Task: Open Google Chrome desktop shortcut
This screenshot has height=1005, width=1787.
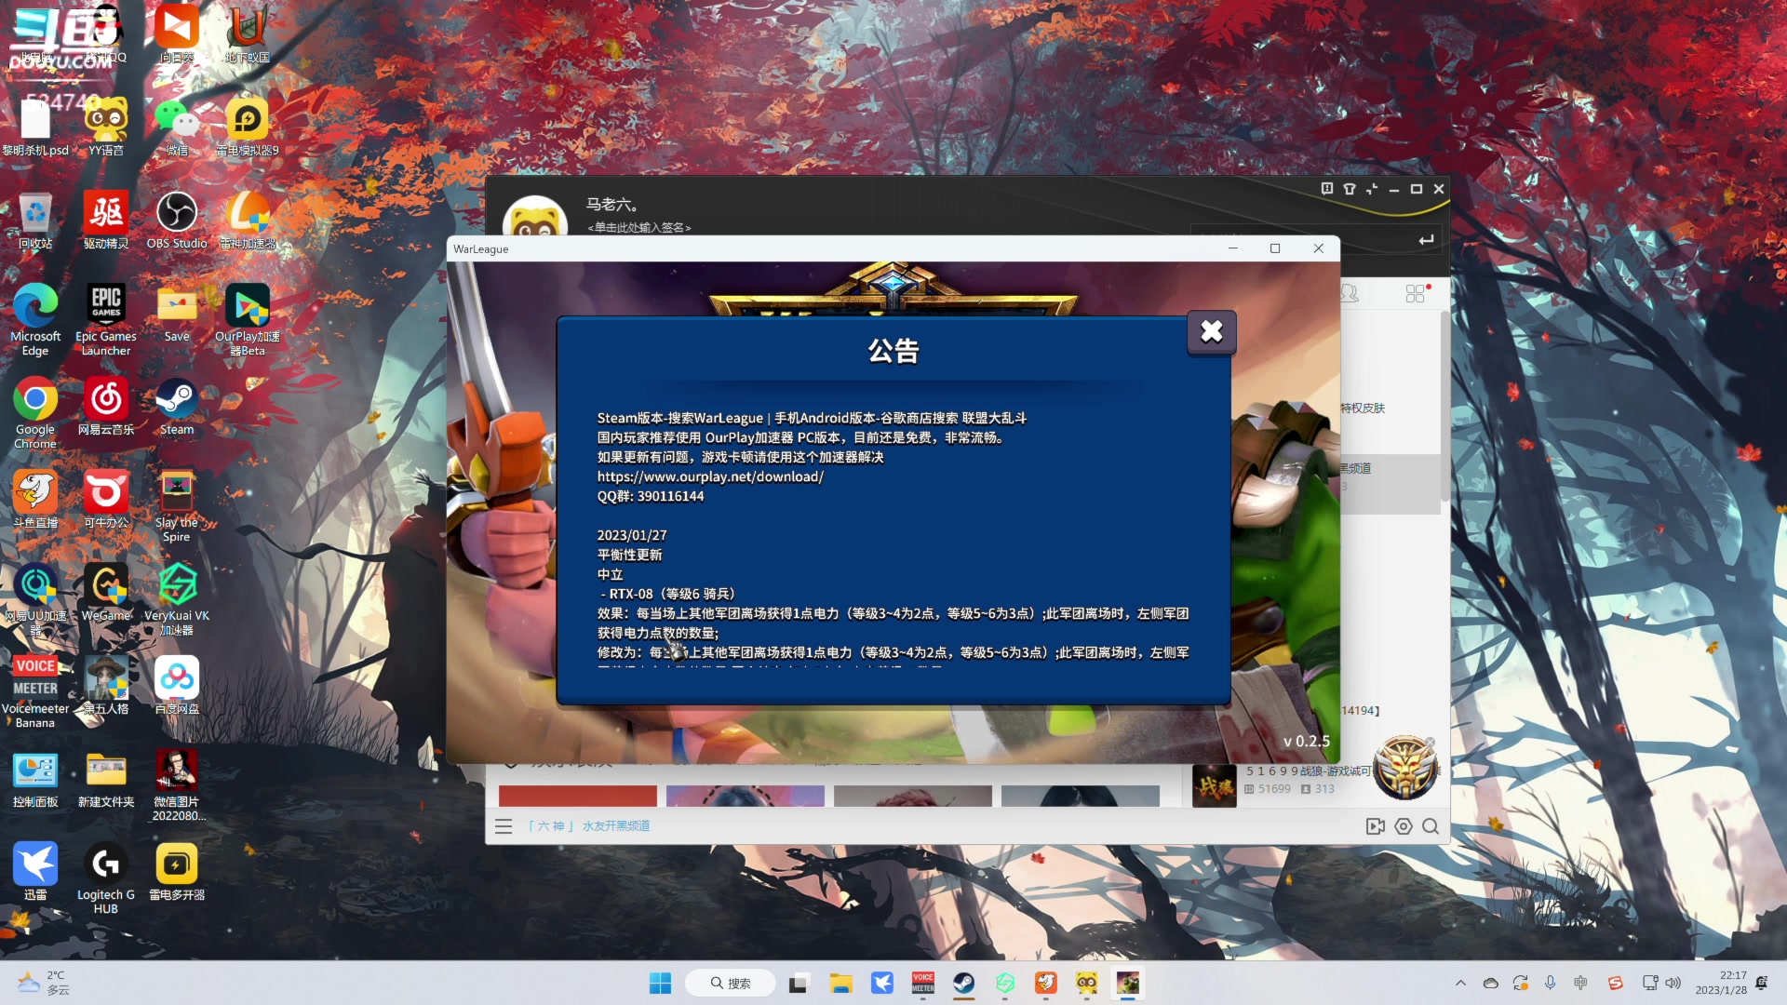Action: pyautogui.click(x=35, y=413)
